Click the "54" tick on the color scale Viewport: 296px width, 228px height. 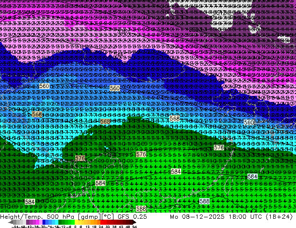(x=134, y=227)
